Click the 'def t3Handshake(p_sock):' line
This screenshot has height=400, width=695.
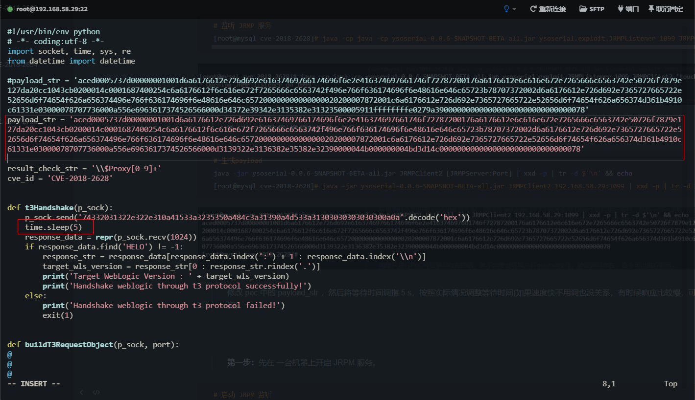(60, 208)
